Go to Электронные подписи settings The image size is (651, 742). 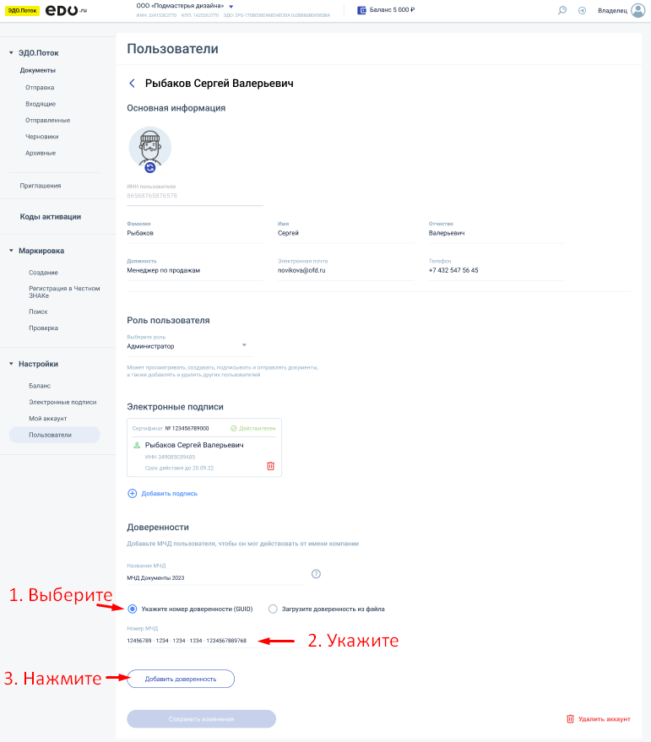pos(62,403)
